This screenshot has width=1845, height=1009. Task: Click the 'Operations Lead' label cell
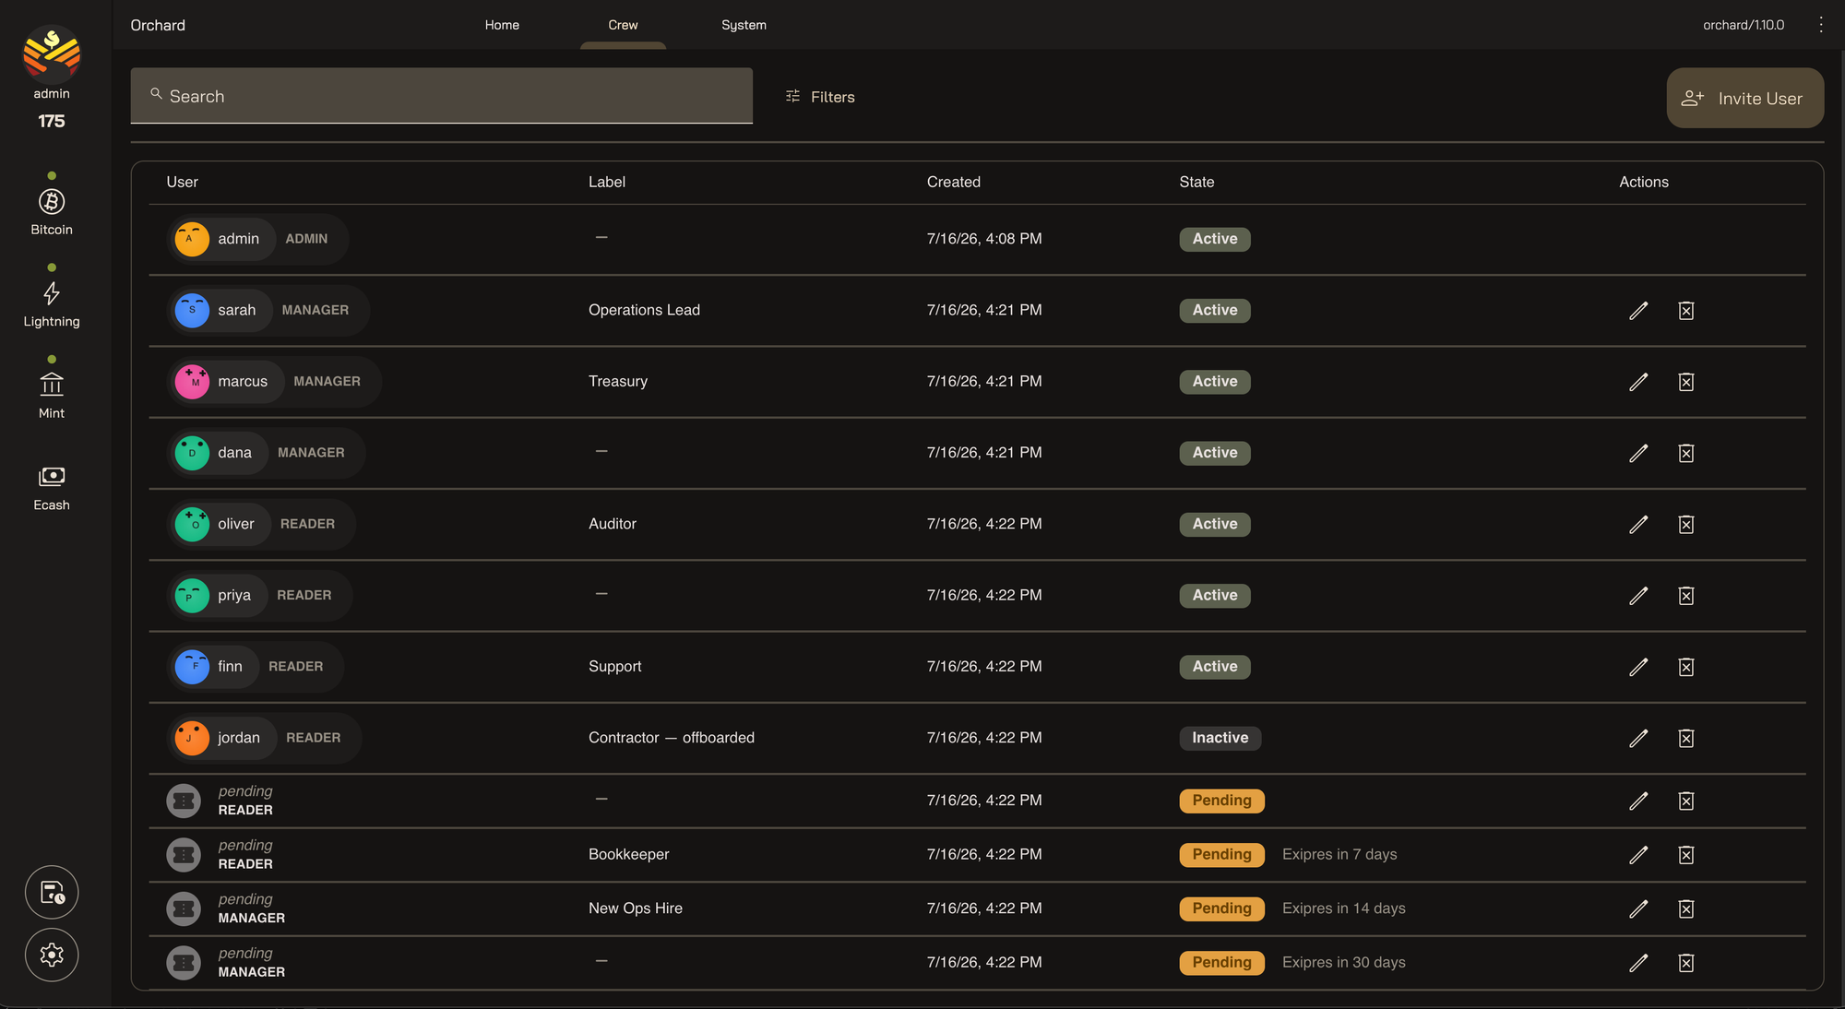point(644,310)
